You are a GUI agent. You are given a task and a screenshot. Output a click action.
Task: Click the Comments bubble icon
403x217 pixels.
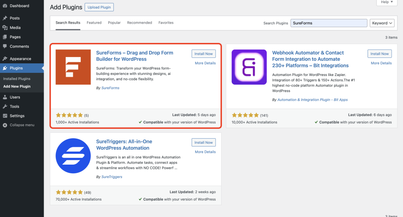pyautogui.click(x=5, y=46)
